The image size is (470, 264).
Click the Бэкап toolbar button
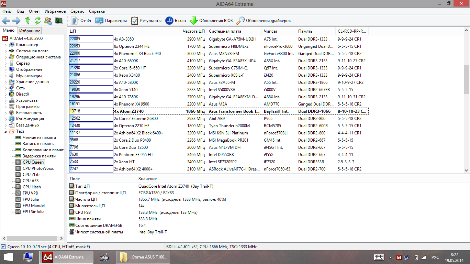(x=176, y=21)
